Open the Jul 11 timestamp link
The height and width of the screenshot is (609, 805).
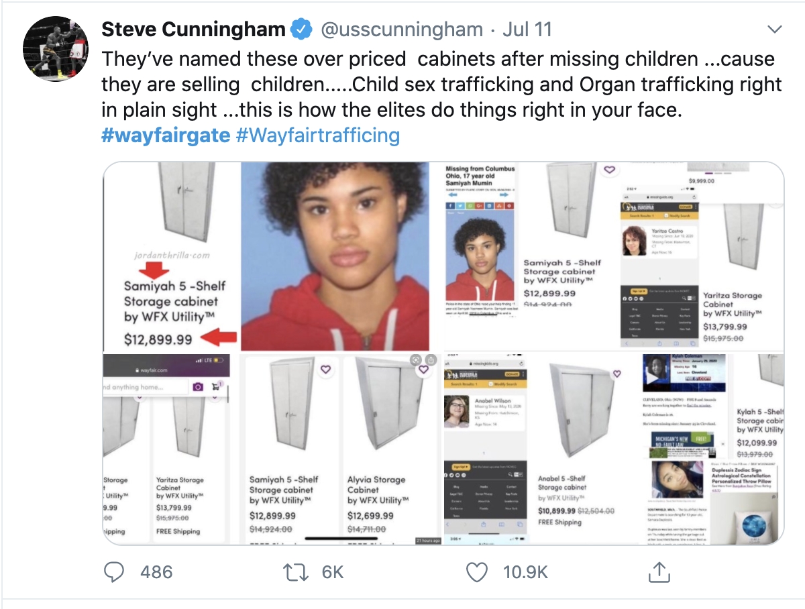point(527,30)
